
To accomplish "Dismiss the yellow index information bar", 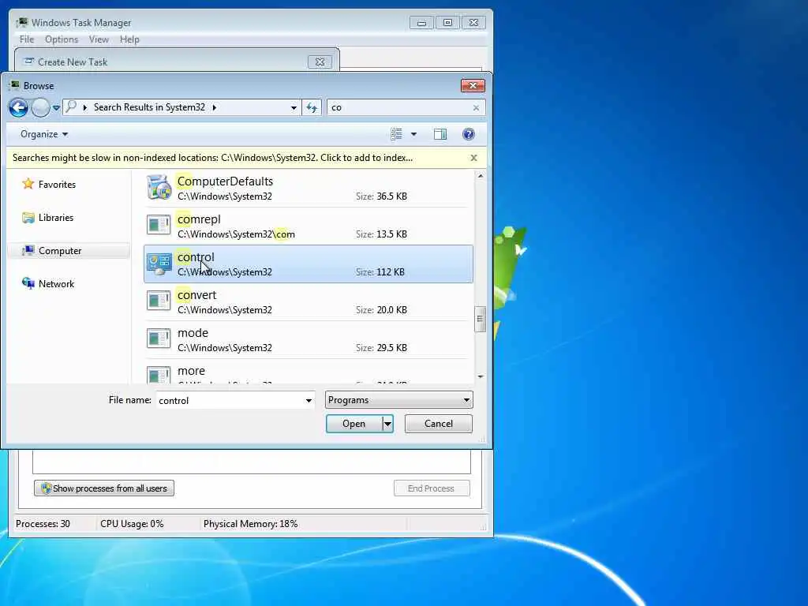I will point(473,158).
